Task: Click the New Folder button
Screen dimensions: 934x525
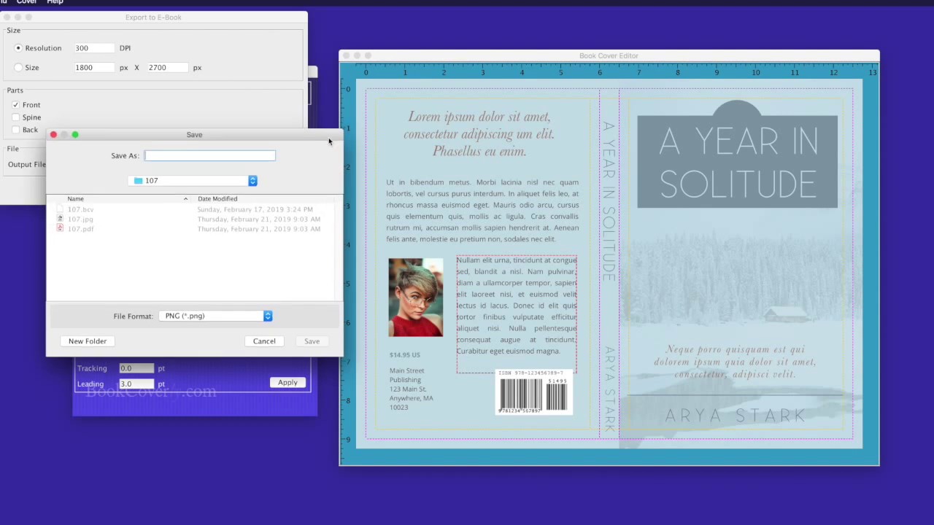Action: coord(88,341)
